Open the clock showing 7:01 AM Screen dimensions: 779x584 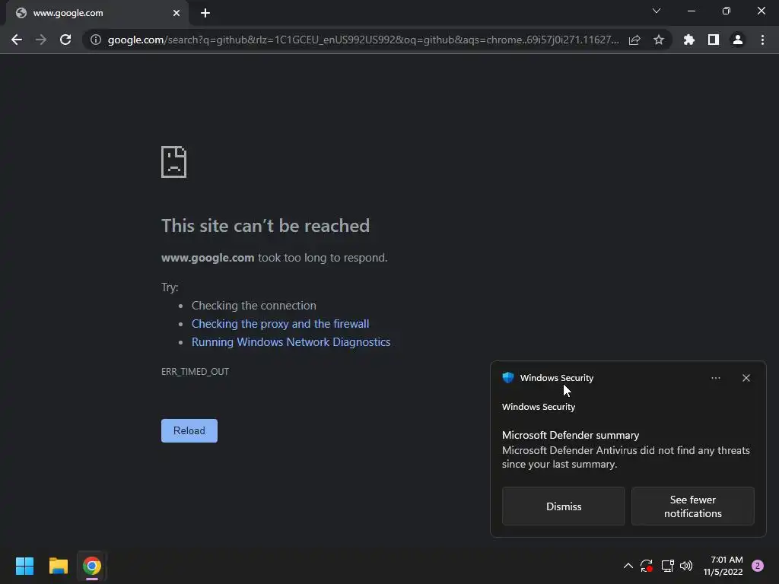click(723, 566)
